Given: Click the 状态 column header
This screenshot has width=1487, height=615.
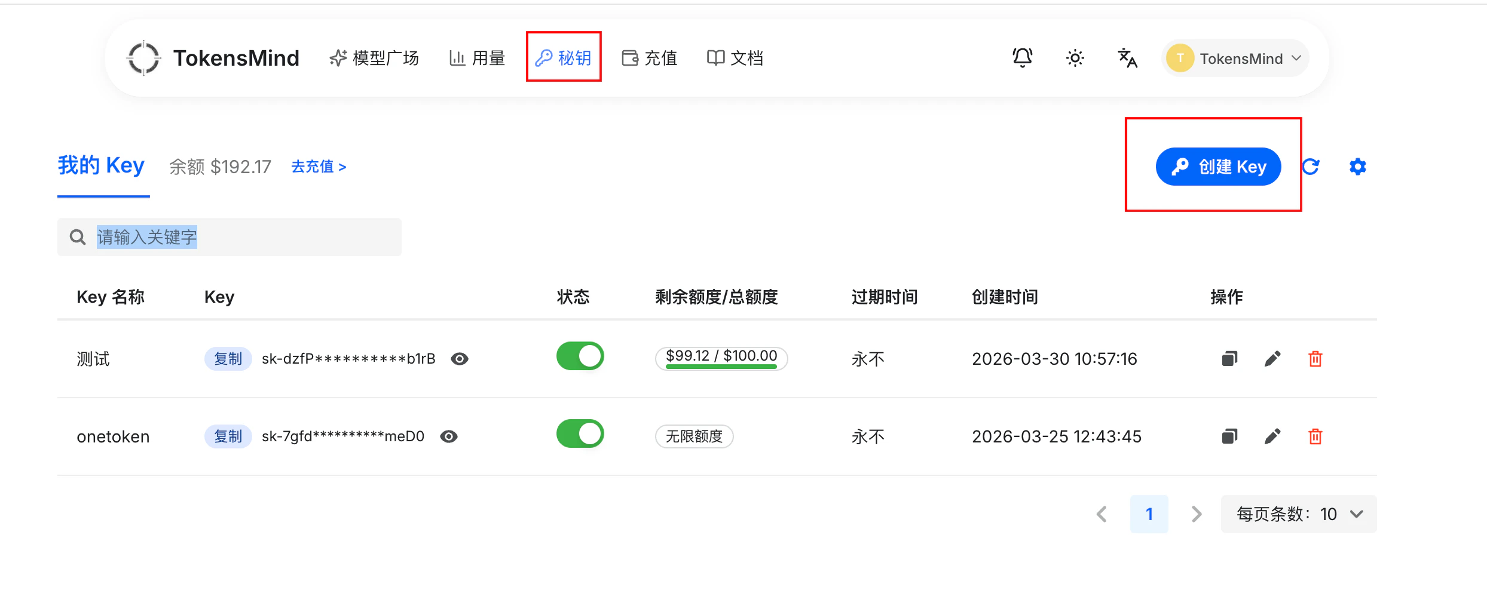Looking at the screenshot, I should tap(573, 297).
